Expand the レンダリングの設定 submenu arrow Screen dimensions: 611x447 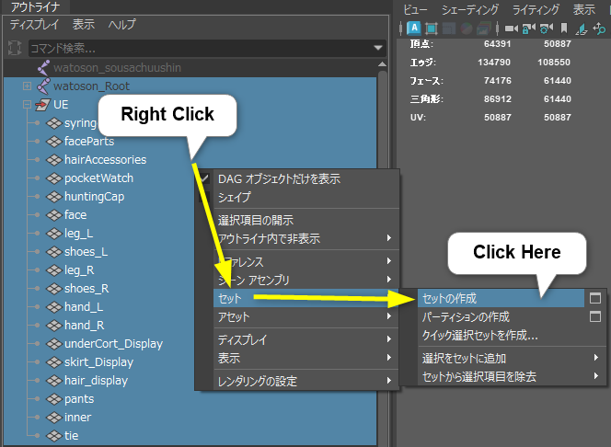[x=389, y=381]
